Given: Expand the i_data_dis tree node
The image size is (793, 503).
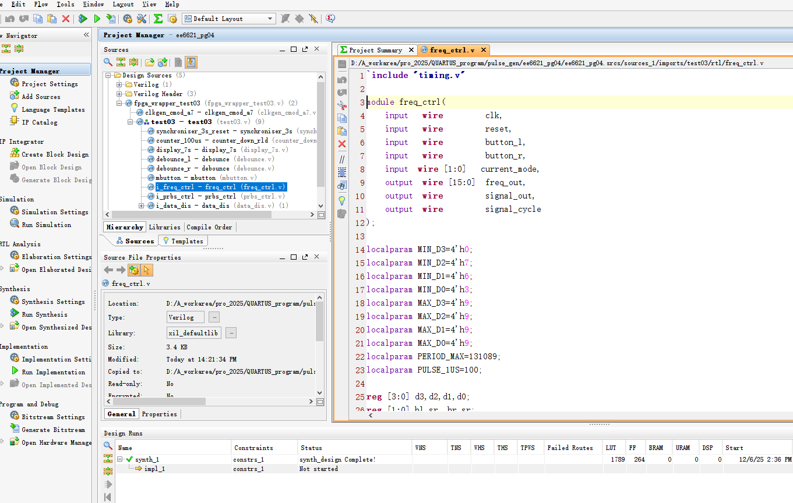Looking at the screenshot, I should click(x=141, y=206).
